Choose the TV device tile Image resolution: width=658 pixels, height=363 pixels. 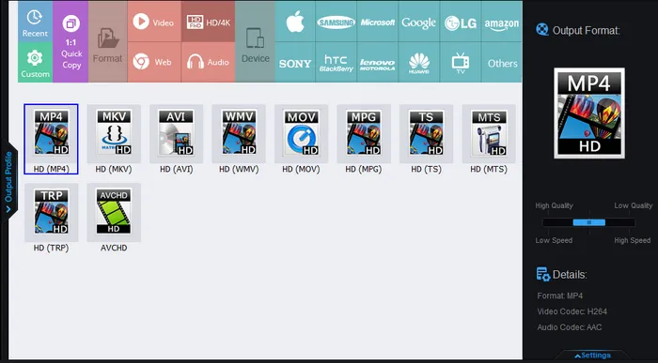[x=461, y=62]
